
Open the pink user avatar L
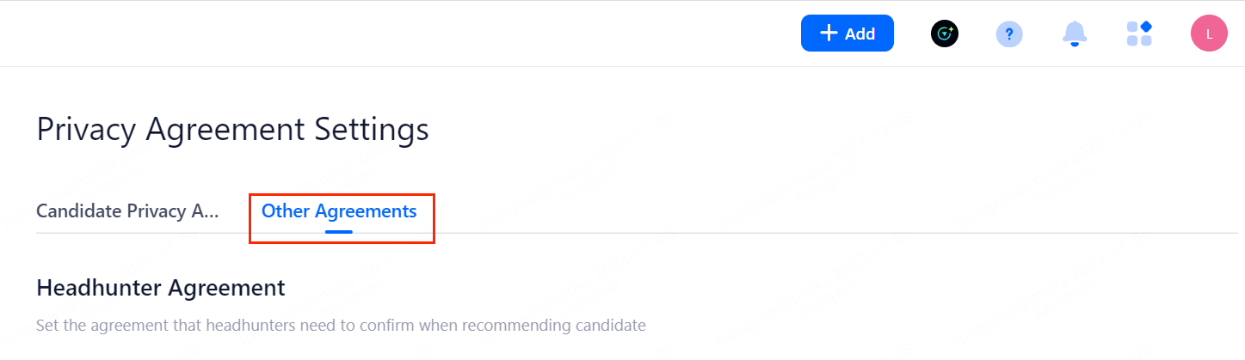pos(1209,34)
